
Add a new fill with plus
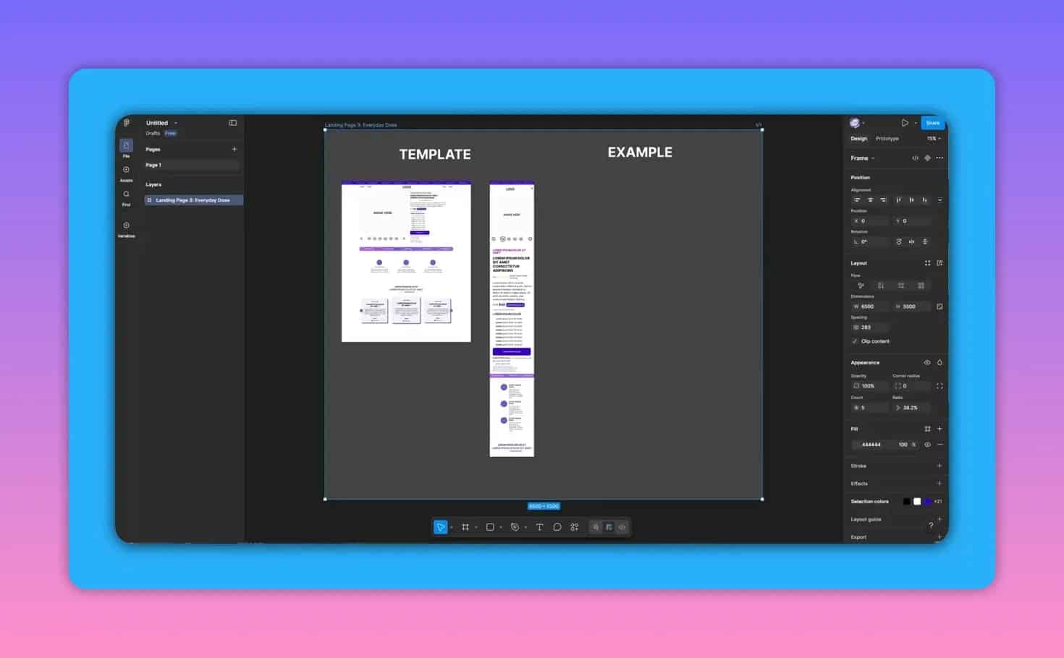[x=940, y=429]
